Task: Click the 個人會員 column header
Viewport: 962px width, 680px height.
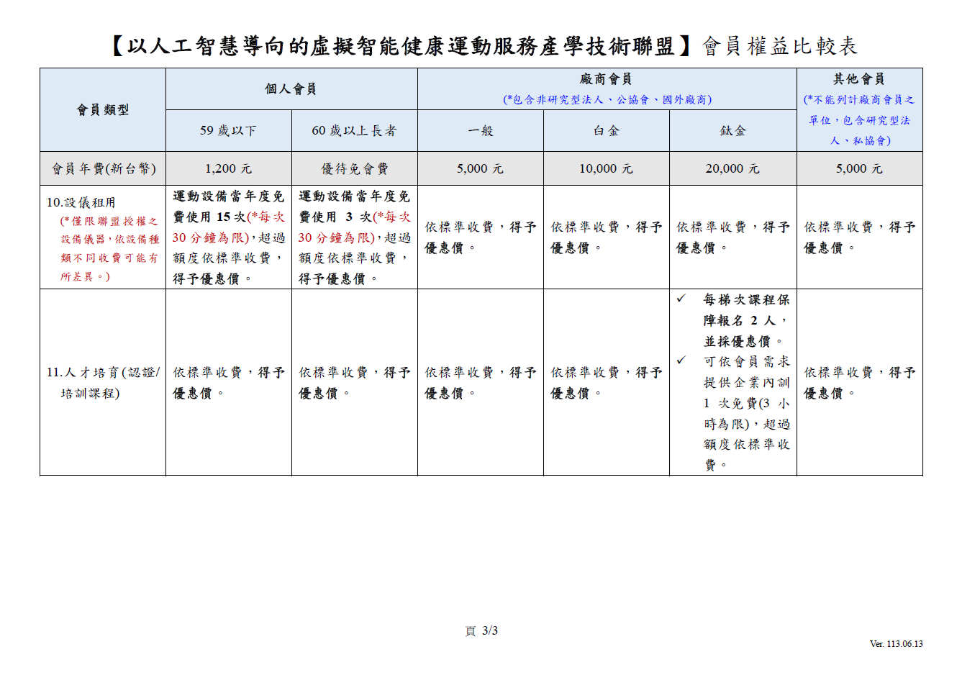Action: point(291,89)
